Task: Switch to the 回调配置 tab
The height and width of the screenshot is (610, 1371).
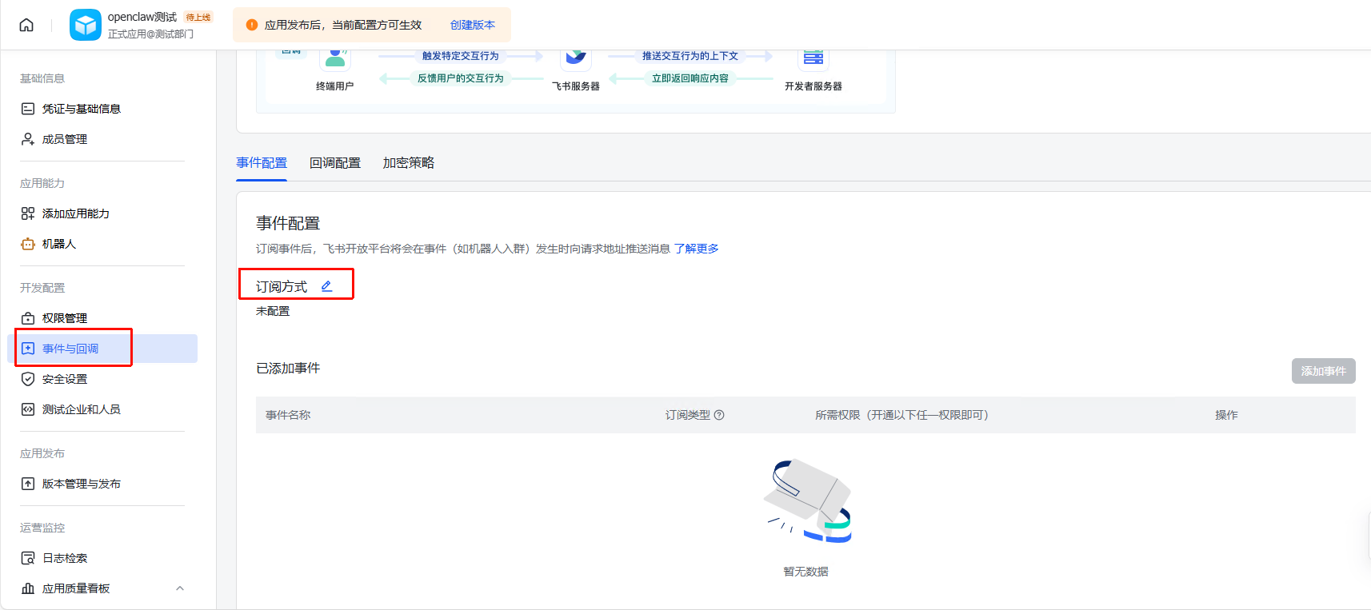Action: tap(335, 163)
